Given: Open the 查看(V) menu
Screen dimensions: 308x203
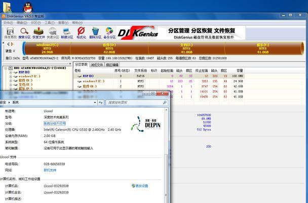Looking at the screenshot, I should coord(63,23).
